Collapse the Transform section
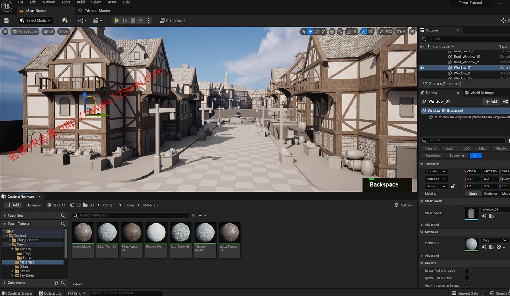Image resolution: width=510 pixels, height=296 pixels. (422, 164)
